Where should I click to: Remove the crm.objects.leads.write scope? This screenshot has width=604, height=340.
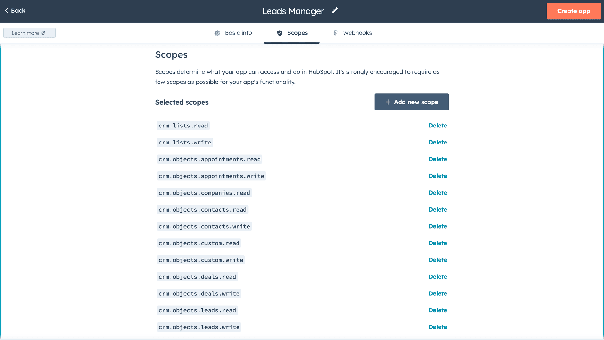(x=438, y=327)
